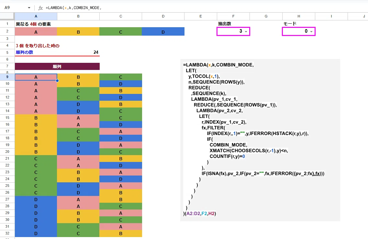The width and height of the screenshot is (368, 239).
Task: Select column F header
Action: 233,16
